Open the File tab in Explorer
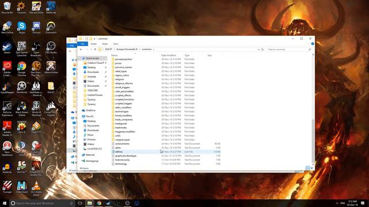 pos(82,44)
